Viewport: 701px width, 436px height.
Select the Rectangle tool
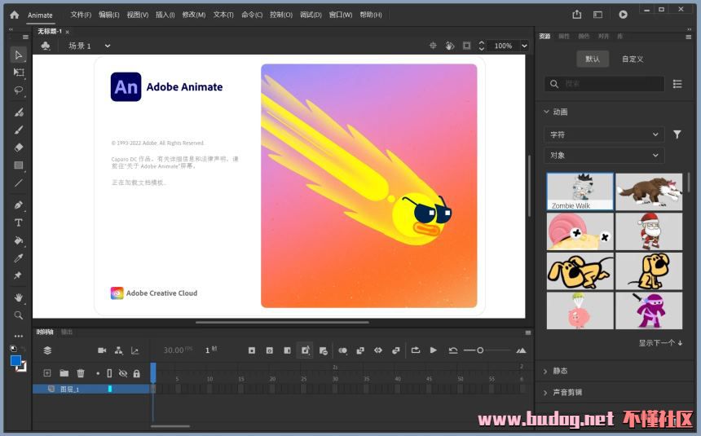18,165
